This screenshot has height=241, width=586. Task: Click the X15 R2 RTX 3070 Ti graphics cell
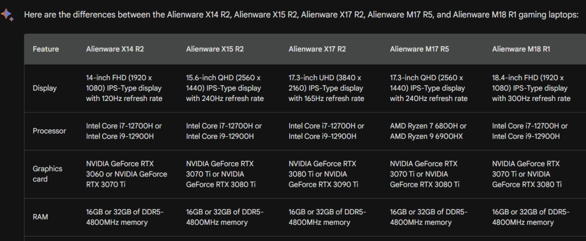click(x=220, y=174)
